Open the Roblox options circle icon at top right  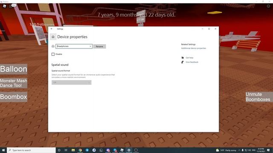point(268,6)
